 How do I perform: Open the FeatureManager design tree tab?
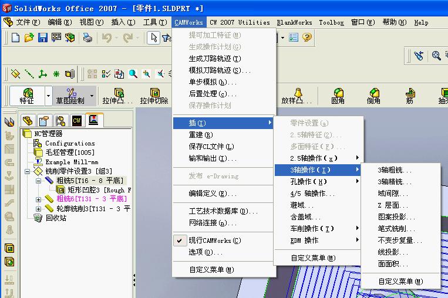[x=28, y=120]
